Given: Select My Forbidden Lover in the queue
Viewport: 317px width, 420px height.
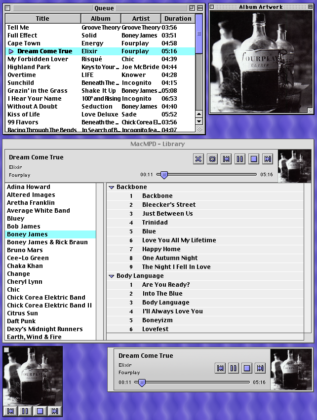Looking at the screenshot, I should pyautogui.click(x=100, y=59).
